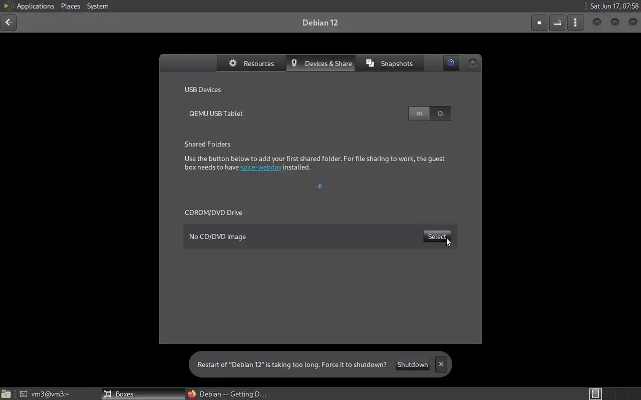This screenshot has width=641, height=400.
Task: Select the Devices & Share tab
Action: click(x=321, y=63)
